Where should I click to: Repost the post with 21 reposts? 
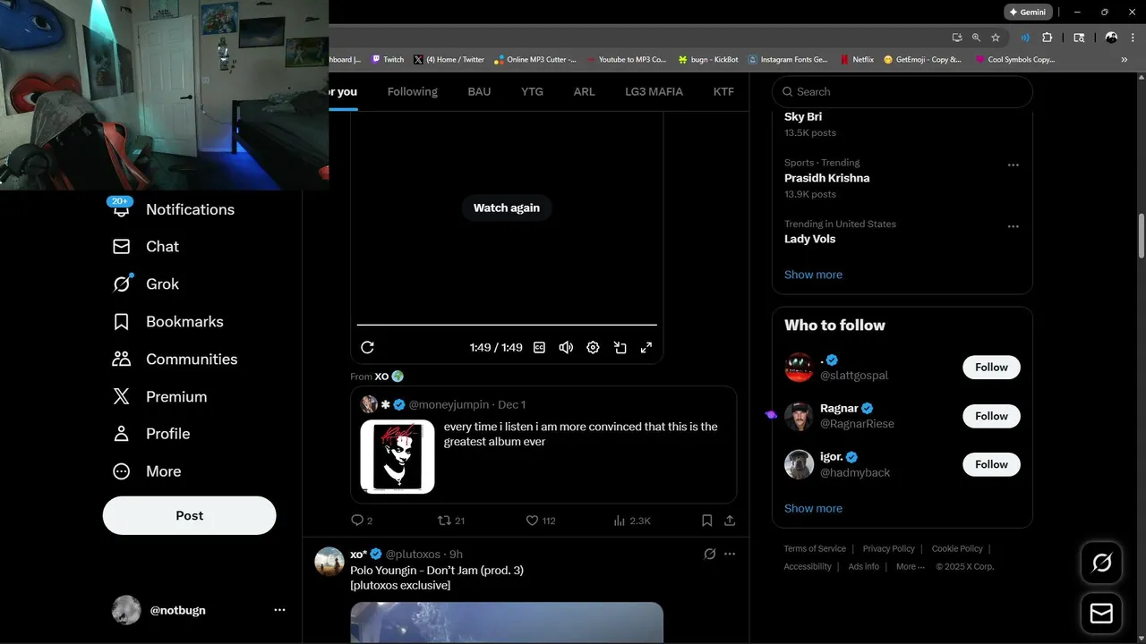[450, 521]
